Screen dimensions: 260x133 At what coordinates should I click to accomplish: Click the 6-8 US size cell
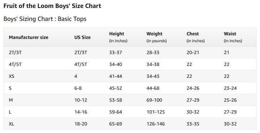(78, 88)
